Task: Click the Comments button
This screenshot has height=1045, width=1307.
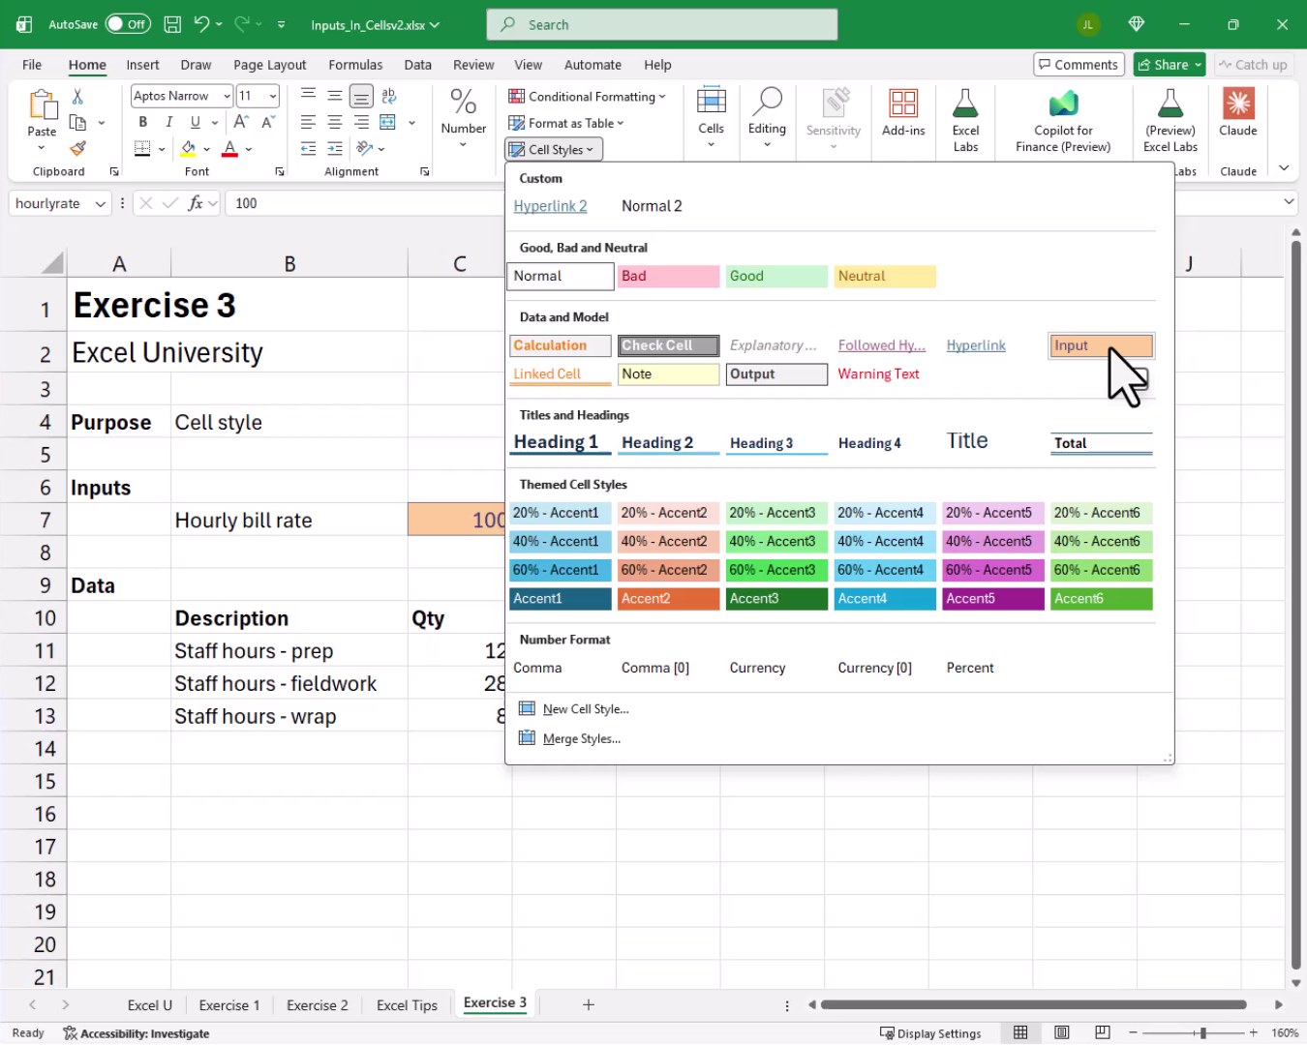Action: coord(1079,65)
